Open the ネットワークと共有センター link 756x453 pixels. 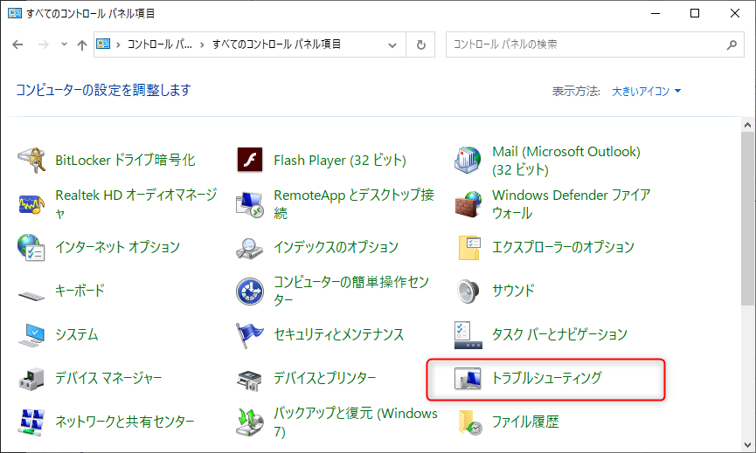pos(124,422)
